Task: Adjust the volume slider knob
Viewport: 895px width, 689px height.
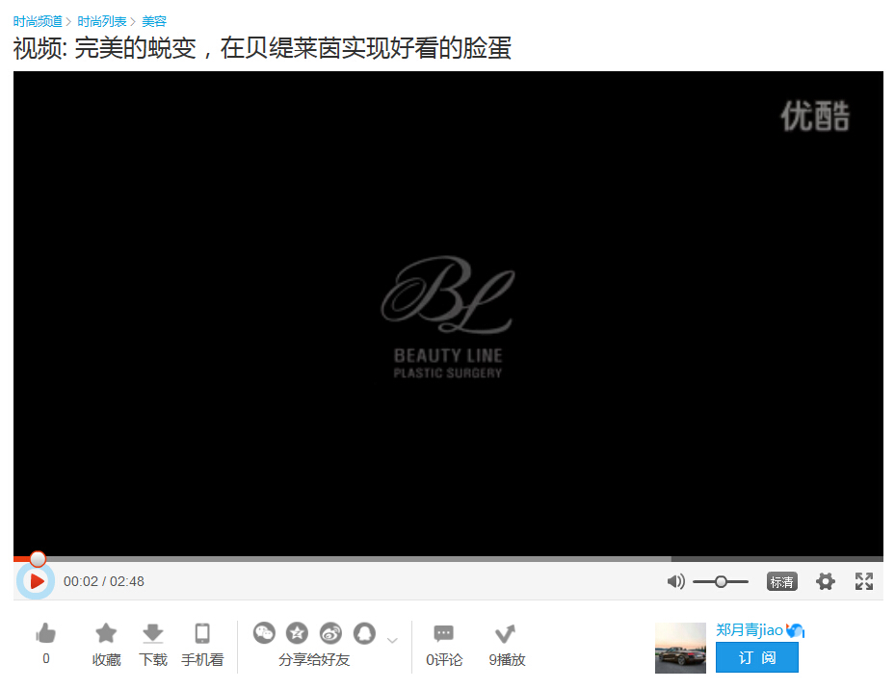Action: click(721, 582)
